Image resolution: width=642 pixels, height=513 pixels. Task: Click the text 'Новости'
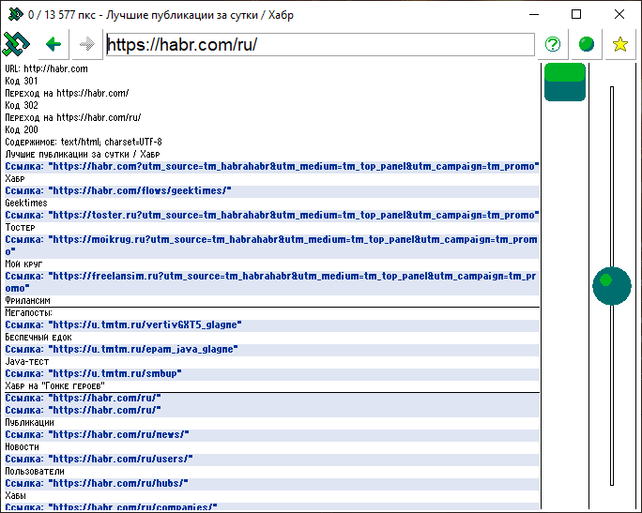point(23,446)
